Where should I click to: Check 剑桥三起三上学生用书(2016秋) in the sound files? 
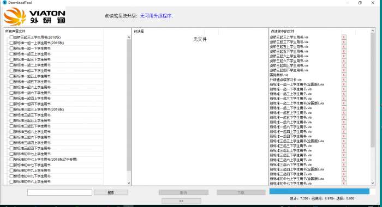[x=11, y=37]
